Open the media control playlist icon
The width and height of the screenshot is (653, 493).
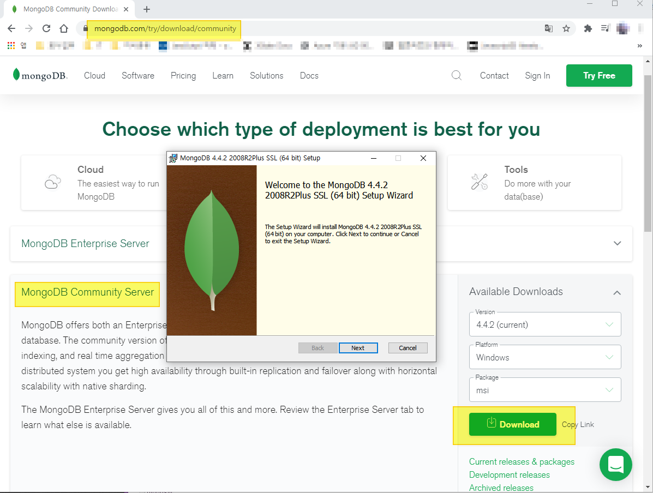coord(604,28)
